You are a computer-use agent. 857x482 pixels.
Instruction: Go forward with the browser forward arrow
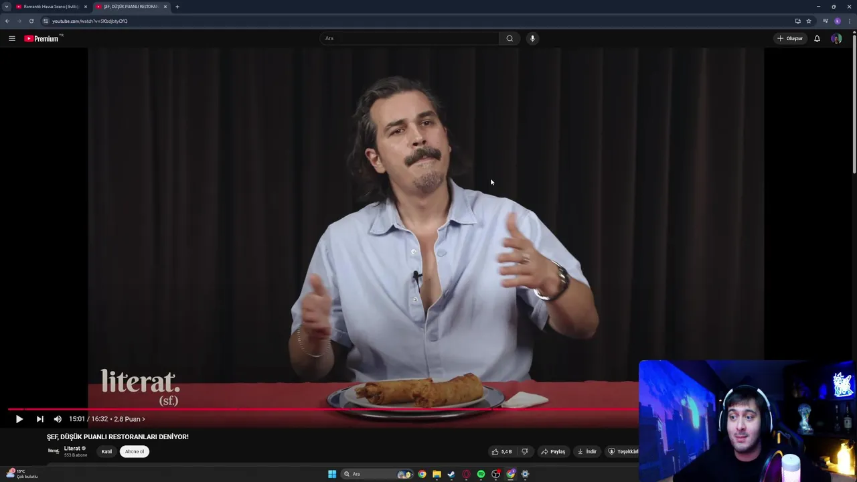pyautogui.click(x=19, y=21)
